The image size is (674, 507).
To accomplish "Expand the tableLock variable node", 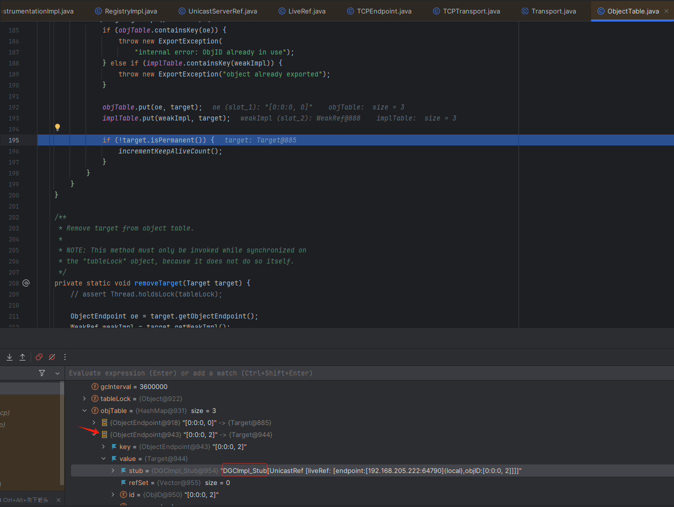I will tap(84, 398).
